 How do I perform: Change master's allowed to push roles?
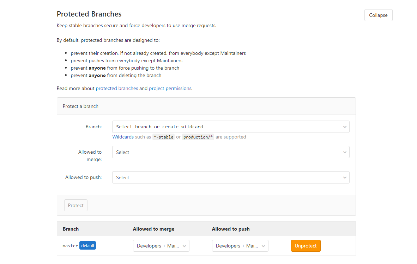click(237, 246)
